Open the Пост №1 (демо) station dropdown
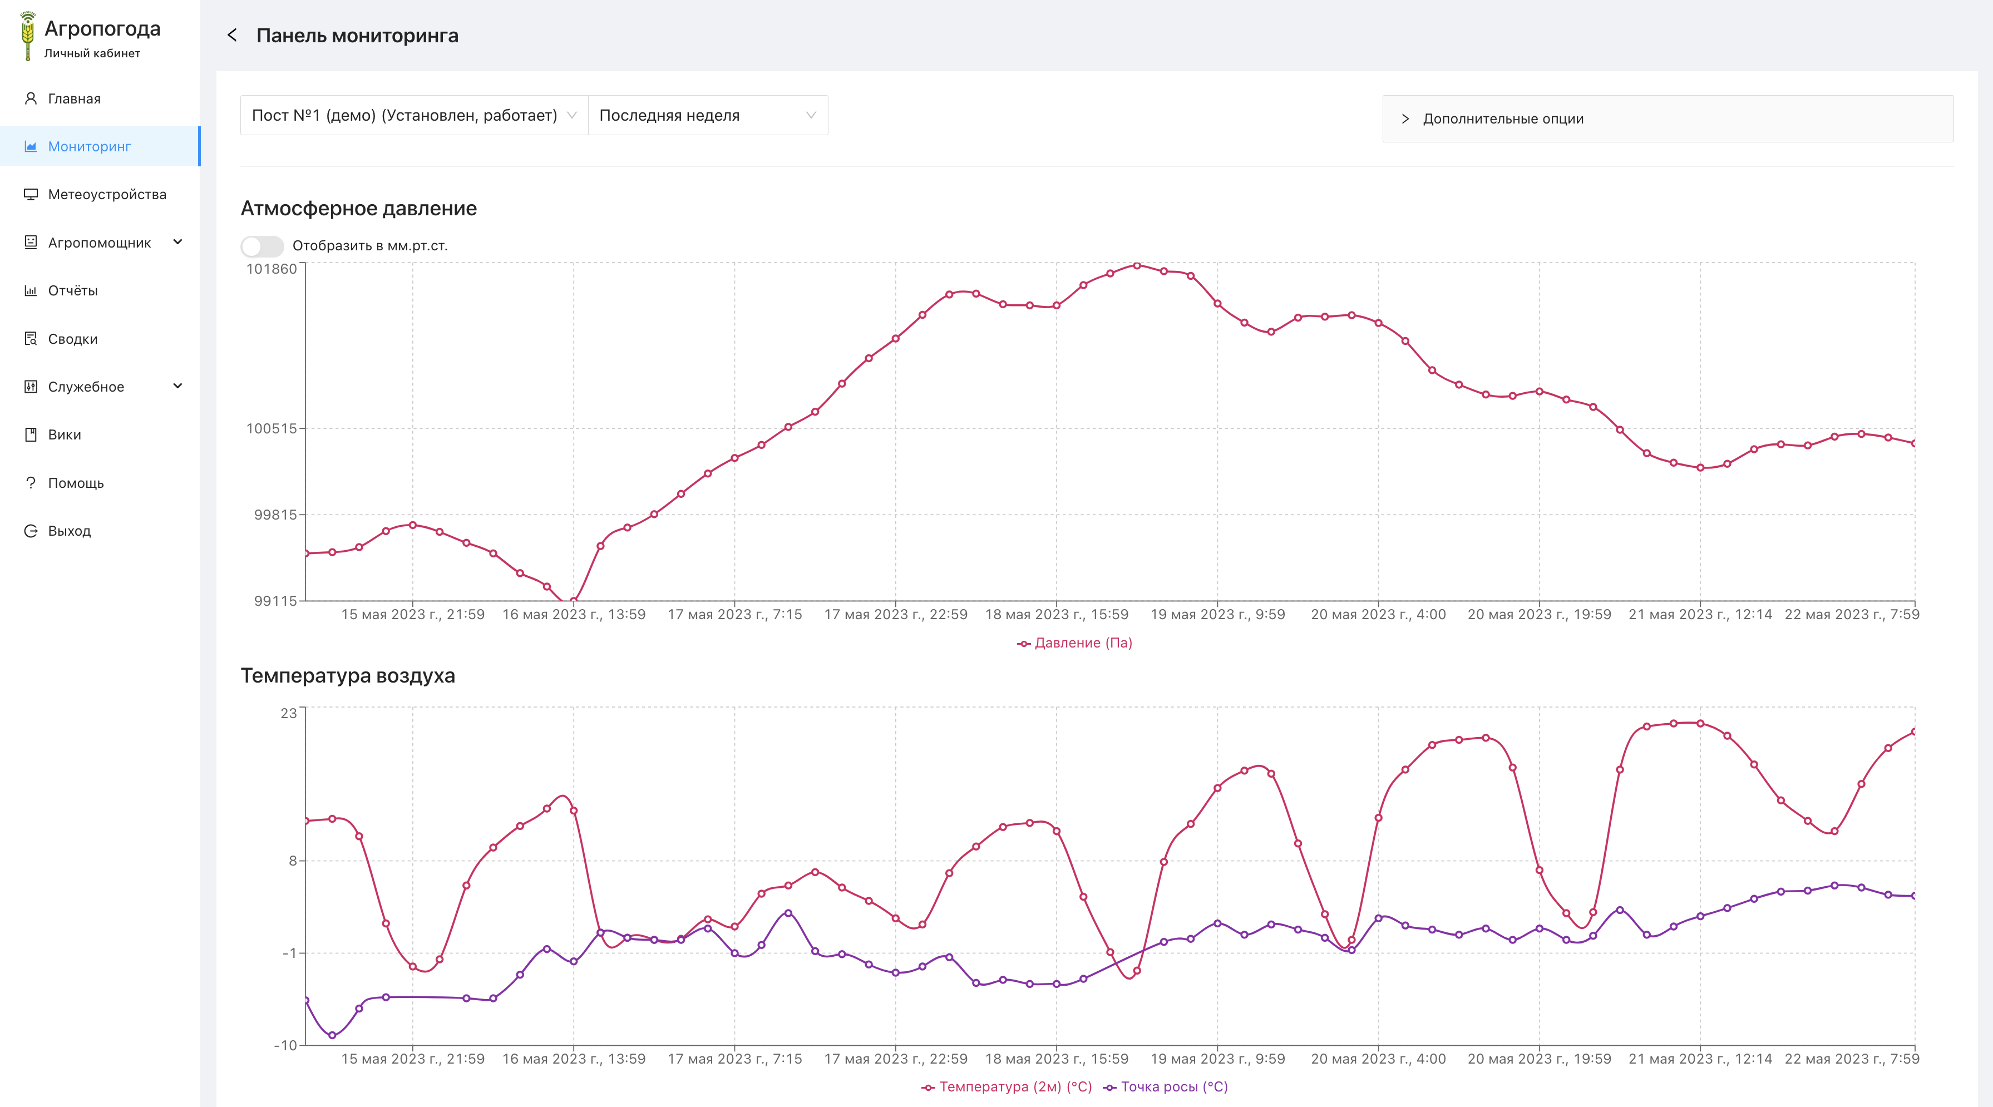The image size is (1993, 1107). click(414, 115)
